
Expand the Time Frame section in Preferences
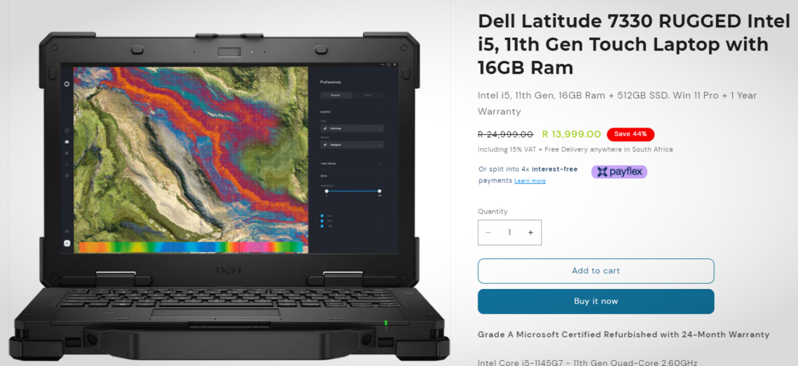tap(352, 163)
